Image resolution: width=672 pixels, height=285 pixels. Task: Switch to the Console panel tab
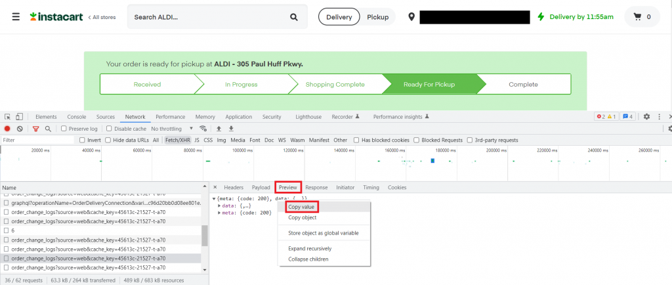click(77, 117)
